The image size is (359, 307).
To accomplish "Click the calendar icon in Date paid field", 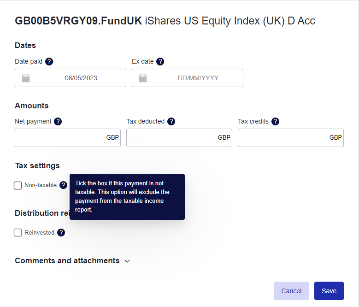I will coord(26,78).
